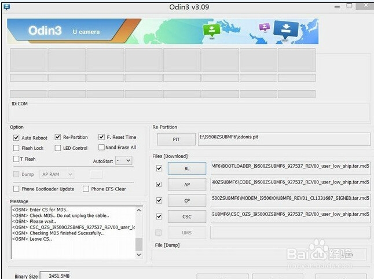This screenshot has width=374, height=279.
Task: Click the message log scrollbar thumb
Action: pyautogui.click(x=139, y=244)
